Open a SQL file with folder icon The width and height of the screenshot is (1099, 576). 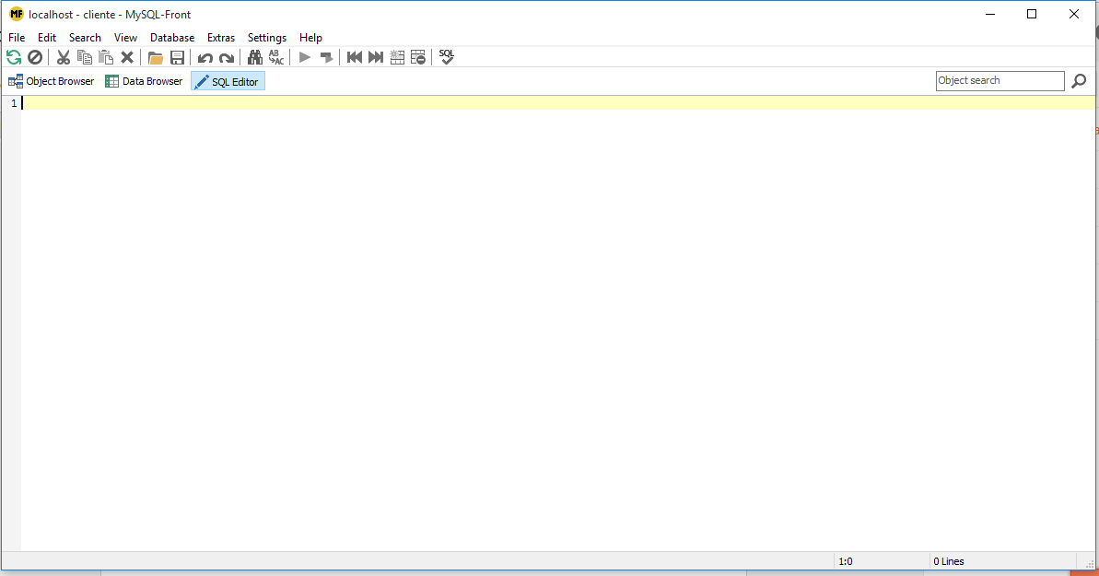pyautogui.click(x=155, y=57)
